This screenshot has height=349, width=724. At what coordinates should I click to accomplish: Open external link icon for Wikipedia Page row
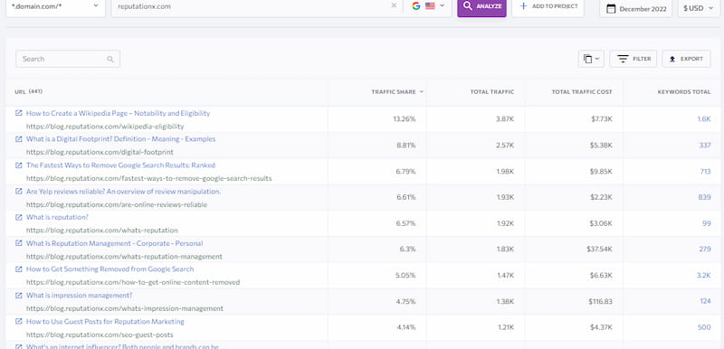(x=18, y=113)
